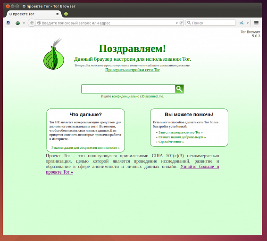267x241 pixels.
Task: Minimize the Tor Browser window
Action: click(12, 6)
